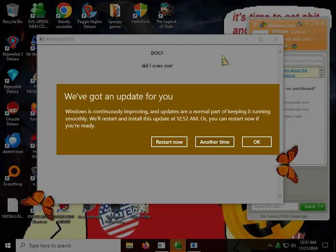Open File Explorer from the taskbar
Screen dimensions: 336x252
129,245
